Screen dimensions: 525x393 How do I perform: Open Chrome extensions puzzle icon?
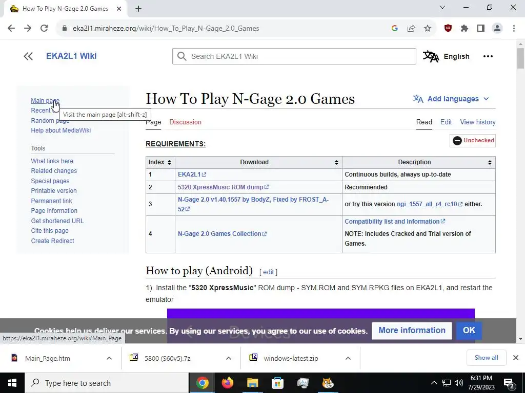pos(465,29)
